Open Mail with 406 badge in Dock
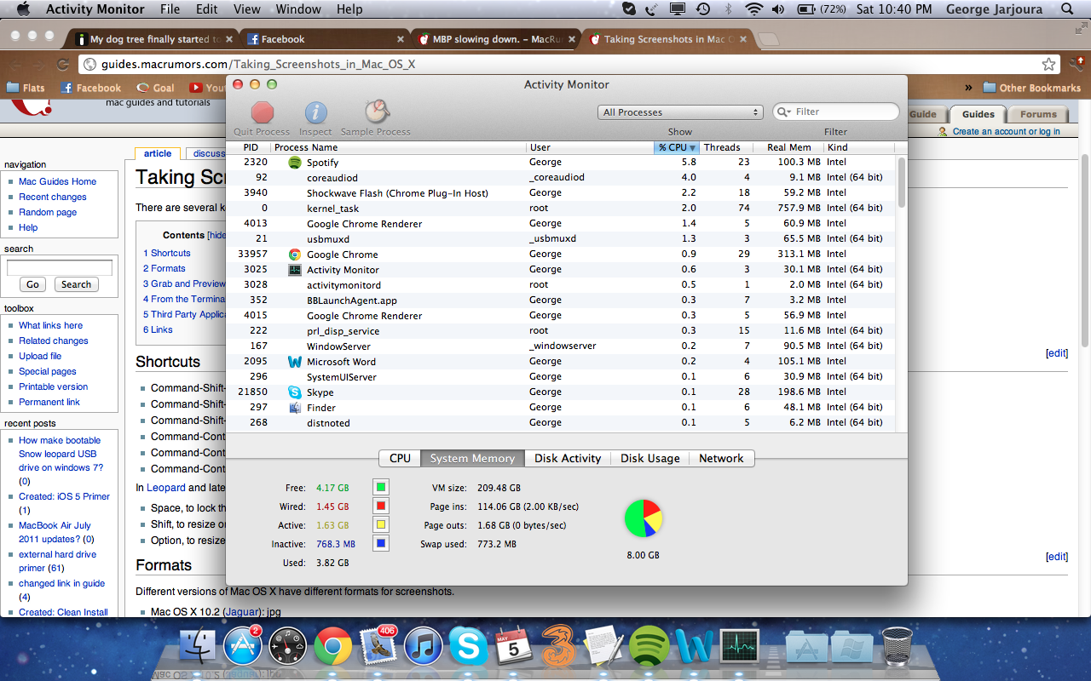 [x=378, y=646]
